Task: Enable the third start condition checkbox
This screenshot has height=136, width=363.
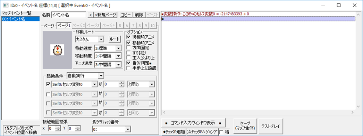Action: click(x=48, y=103)
